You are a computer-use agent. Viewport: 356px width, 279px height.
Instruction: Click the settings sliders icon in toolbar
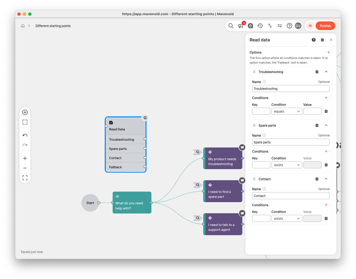coord(280,26)
